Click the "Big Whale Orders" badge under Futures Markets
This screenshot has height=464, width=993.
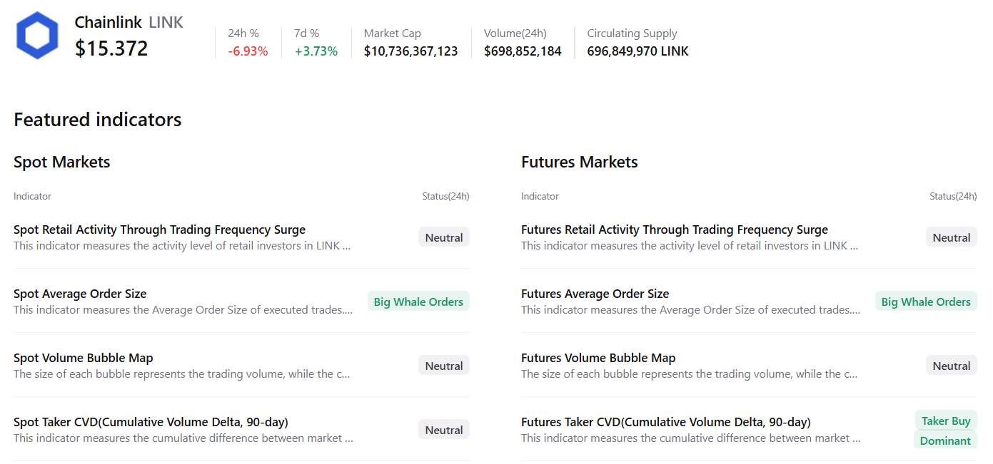click(926, 301)
